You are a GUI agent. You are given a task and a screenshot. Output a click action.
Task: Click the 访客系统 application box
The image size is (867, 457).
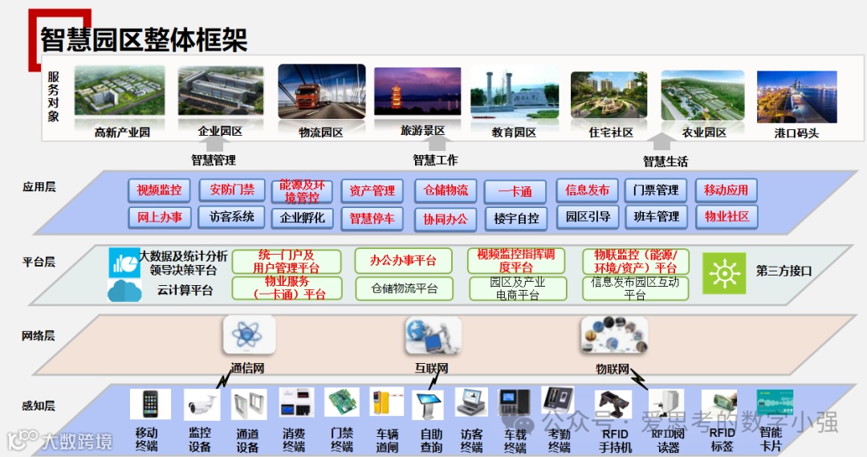coord(232,217)
